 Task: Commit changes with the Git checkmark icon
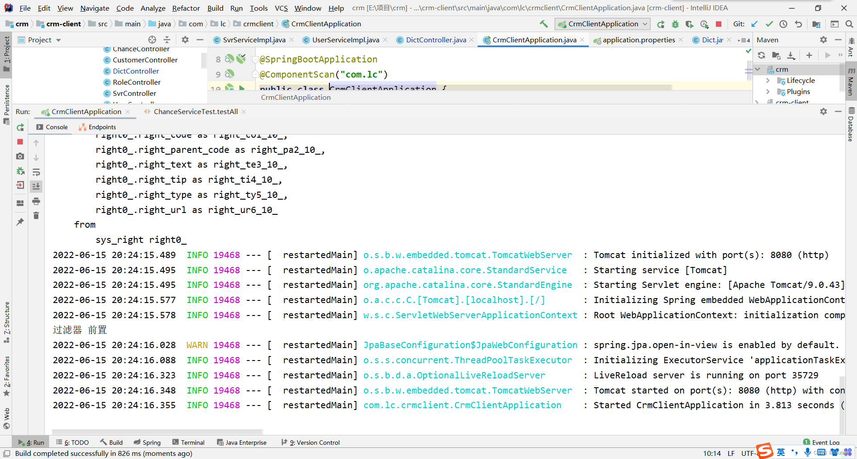(769, 24)
